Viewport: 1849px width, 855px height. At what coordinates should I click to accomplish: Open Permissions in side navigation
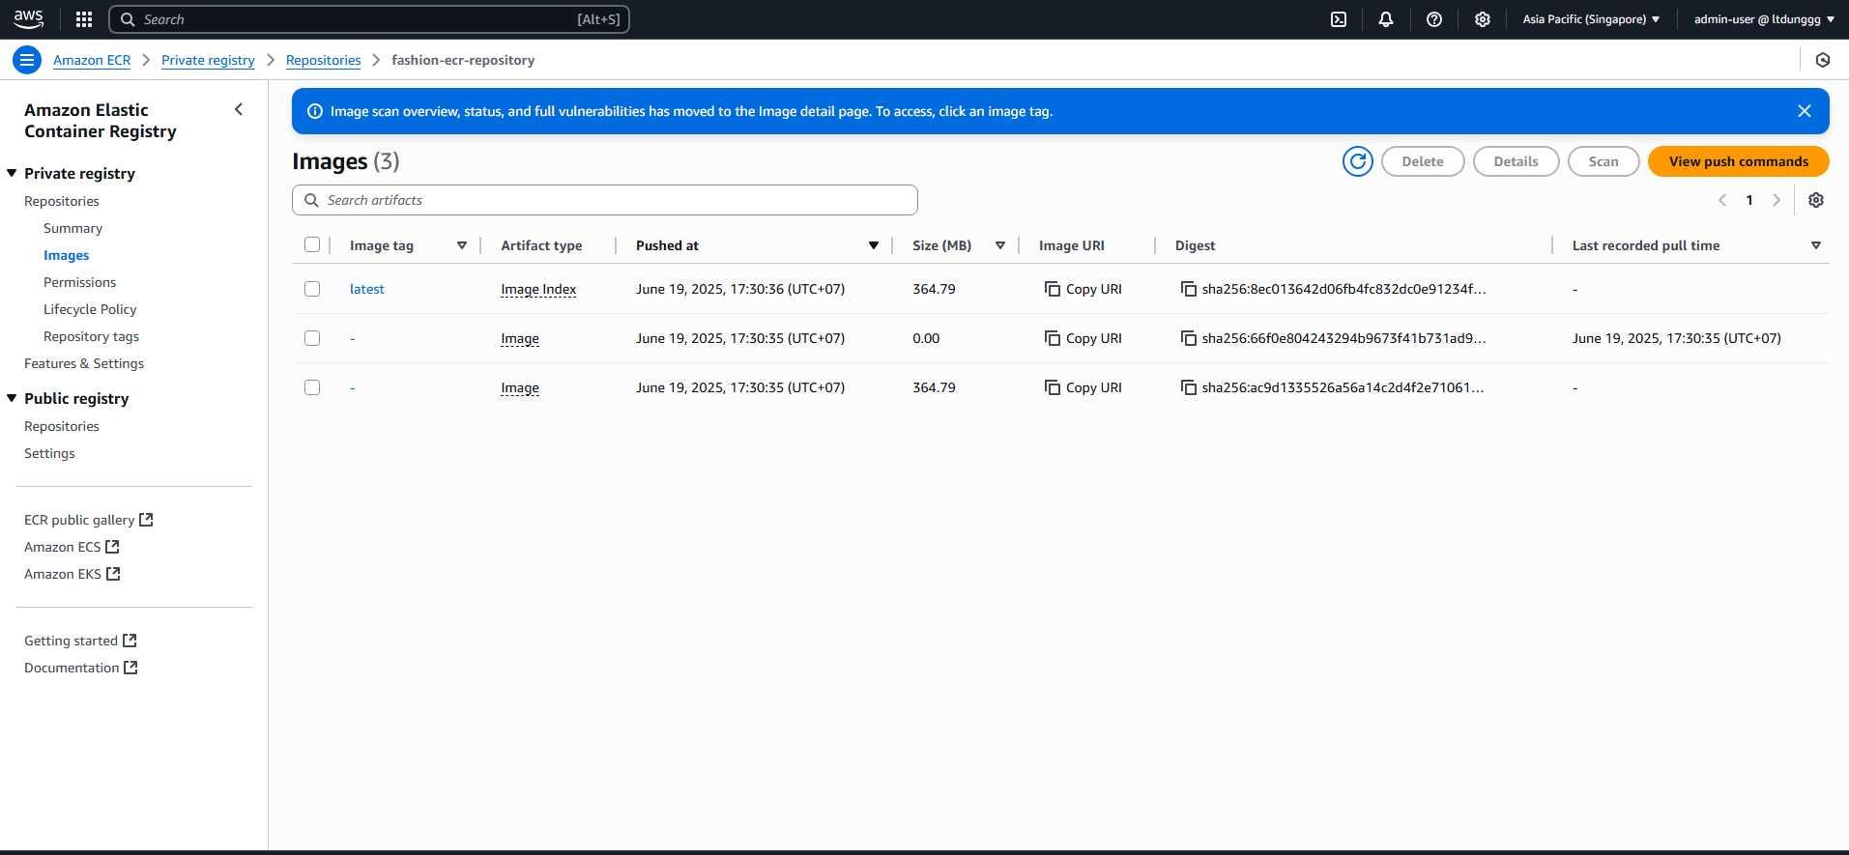click(x=79, y=282)
